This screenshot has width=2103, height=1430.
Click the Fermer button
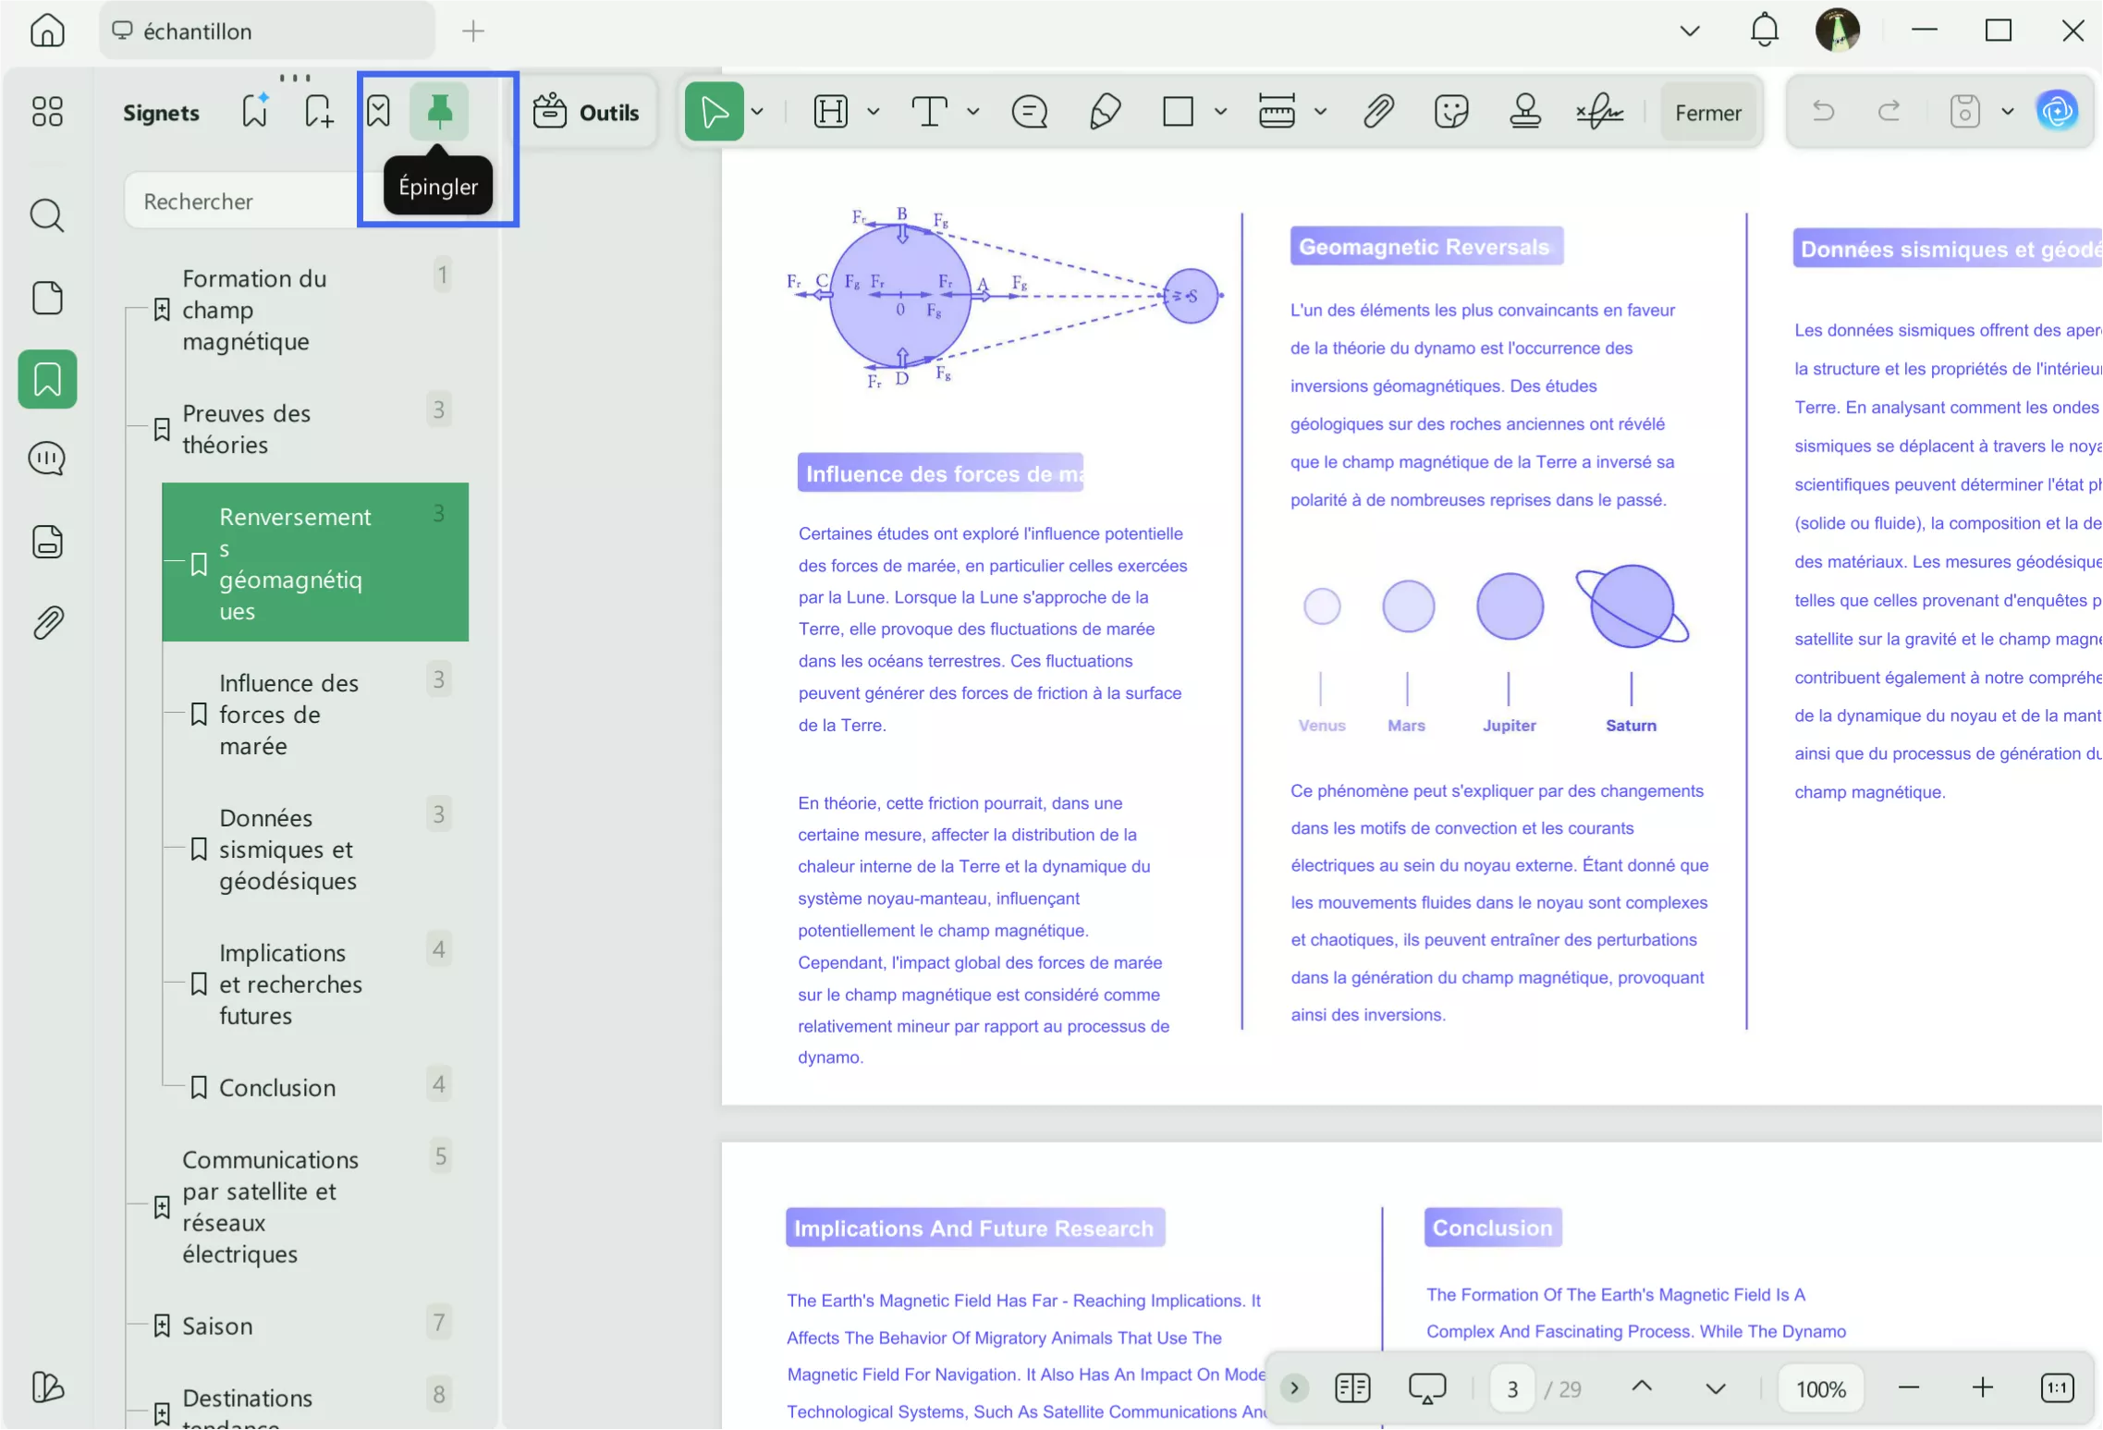pos(1707,112)
